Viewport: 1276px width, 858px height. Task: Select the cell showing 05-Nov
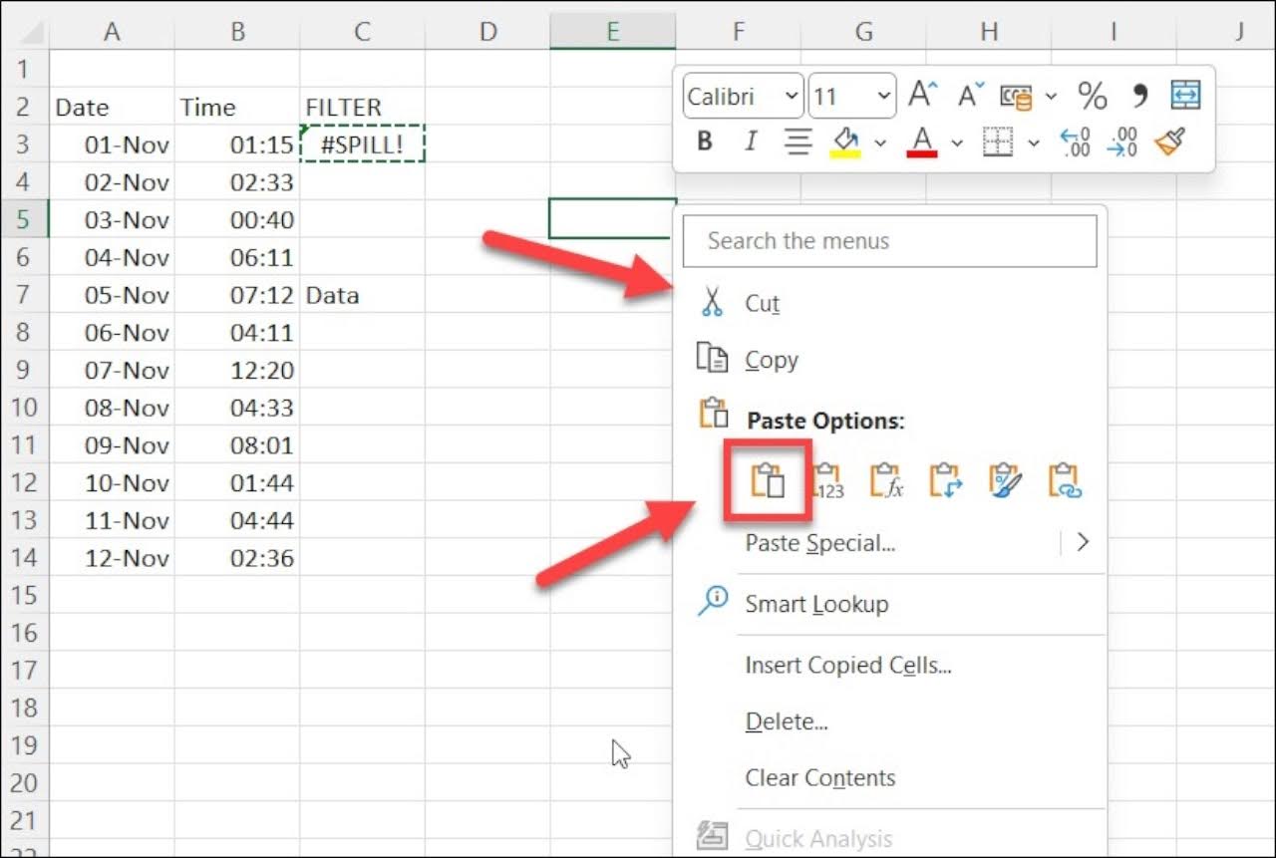coord(112,295)
